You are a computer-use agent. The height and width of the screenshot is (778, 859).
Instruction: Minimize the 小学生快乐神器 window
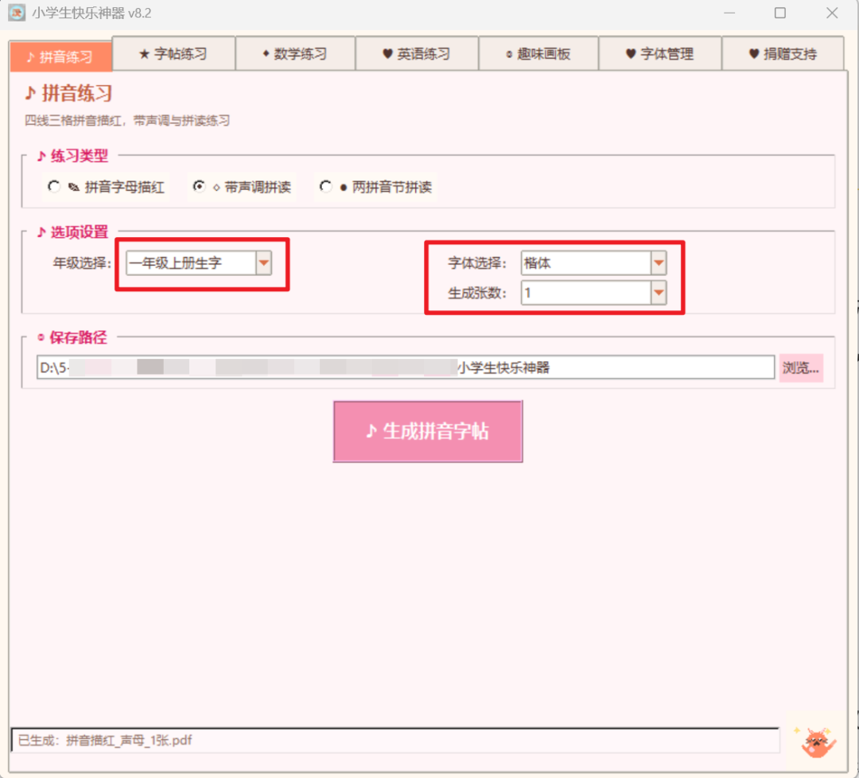click(729, 13)
